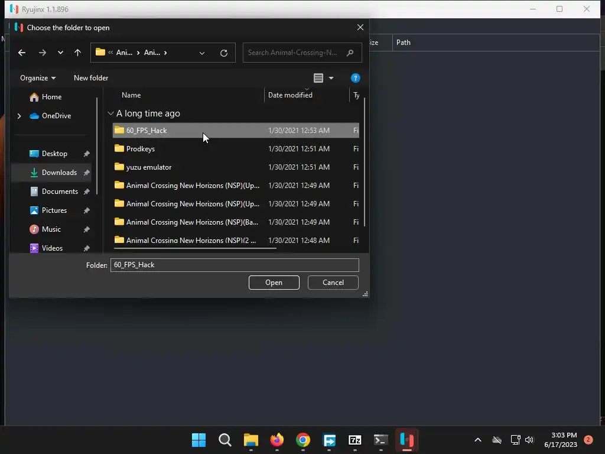
Task: Open the notification badge showing 2
Action: (x=588, y=439)
